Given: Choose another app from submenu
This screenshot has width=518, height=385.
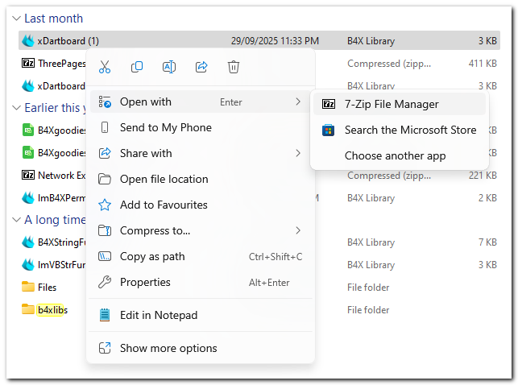Looking at the screenshot, I should click(x=395, y=155).
